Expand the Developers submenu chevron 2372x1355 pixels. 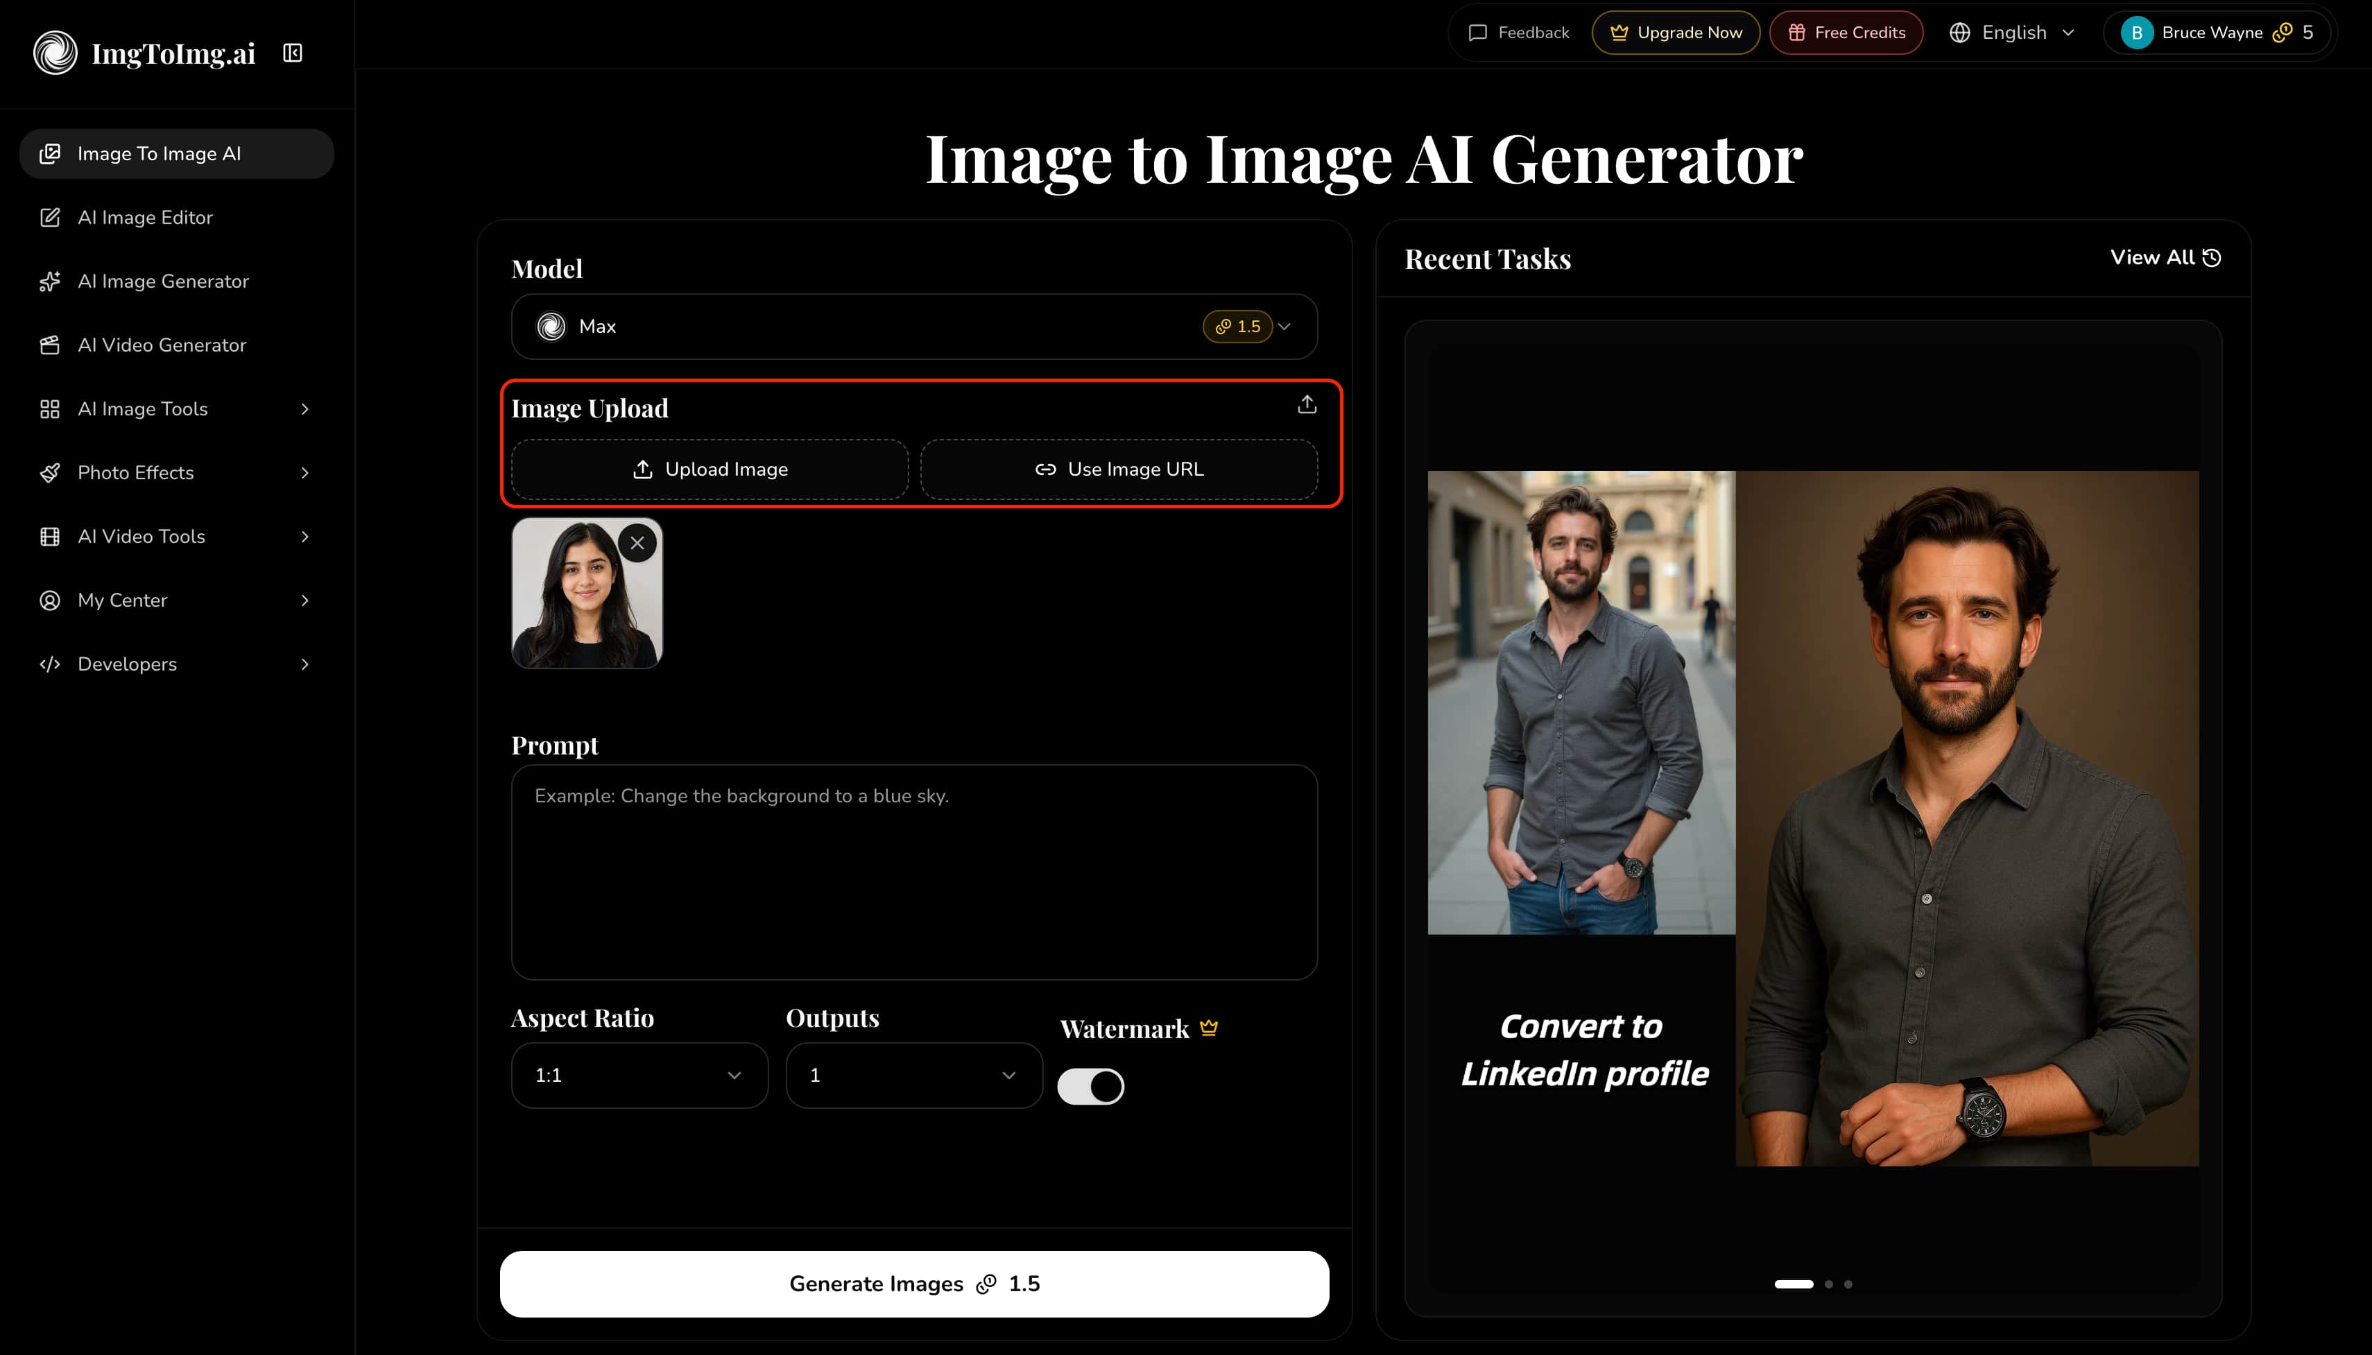coord(304,664)
